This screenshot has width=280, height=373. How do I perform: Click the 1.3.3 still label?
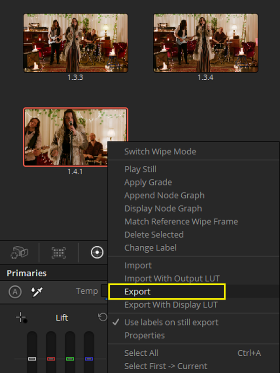click(75, 77)
